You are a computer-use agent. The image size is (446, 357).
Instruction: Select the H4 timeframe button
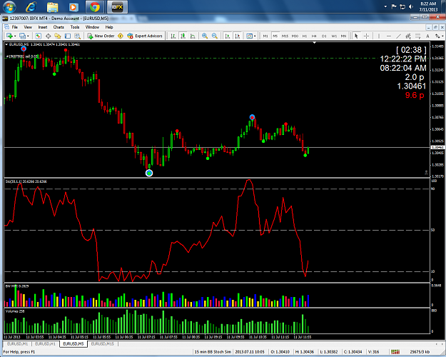[314, 36]
